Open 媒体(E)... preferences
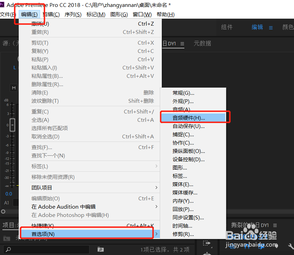Viewport: 294px width, 255px height. pyautogui.click(x=193, y=184)
